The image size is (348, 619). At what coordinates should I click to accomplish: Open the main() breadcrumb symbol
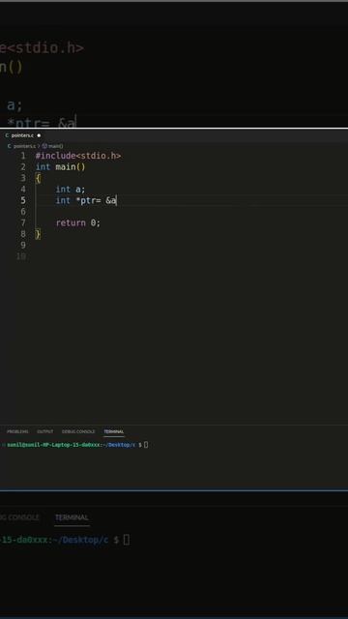tap(56, 146)
